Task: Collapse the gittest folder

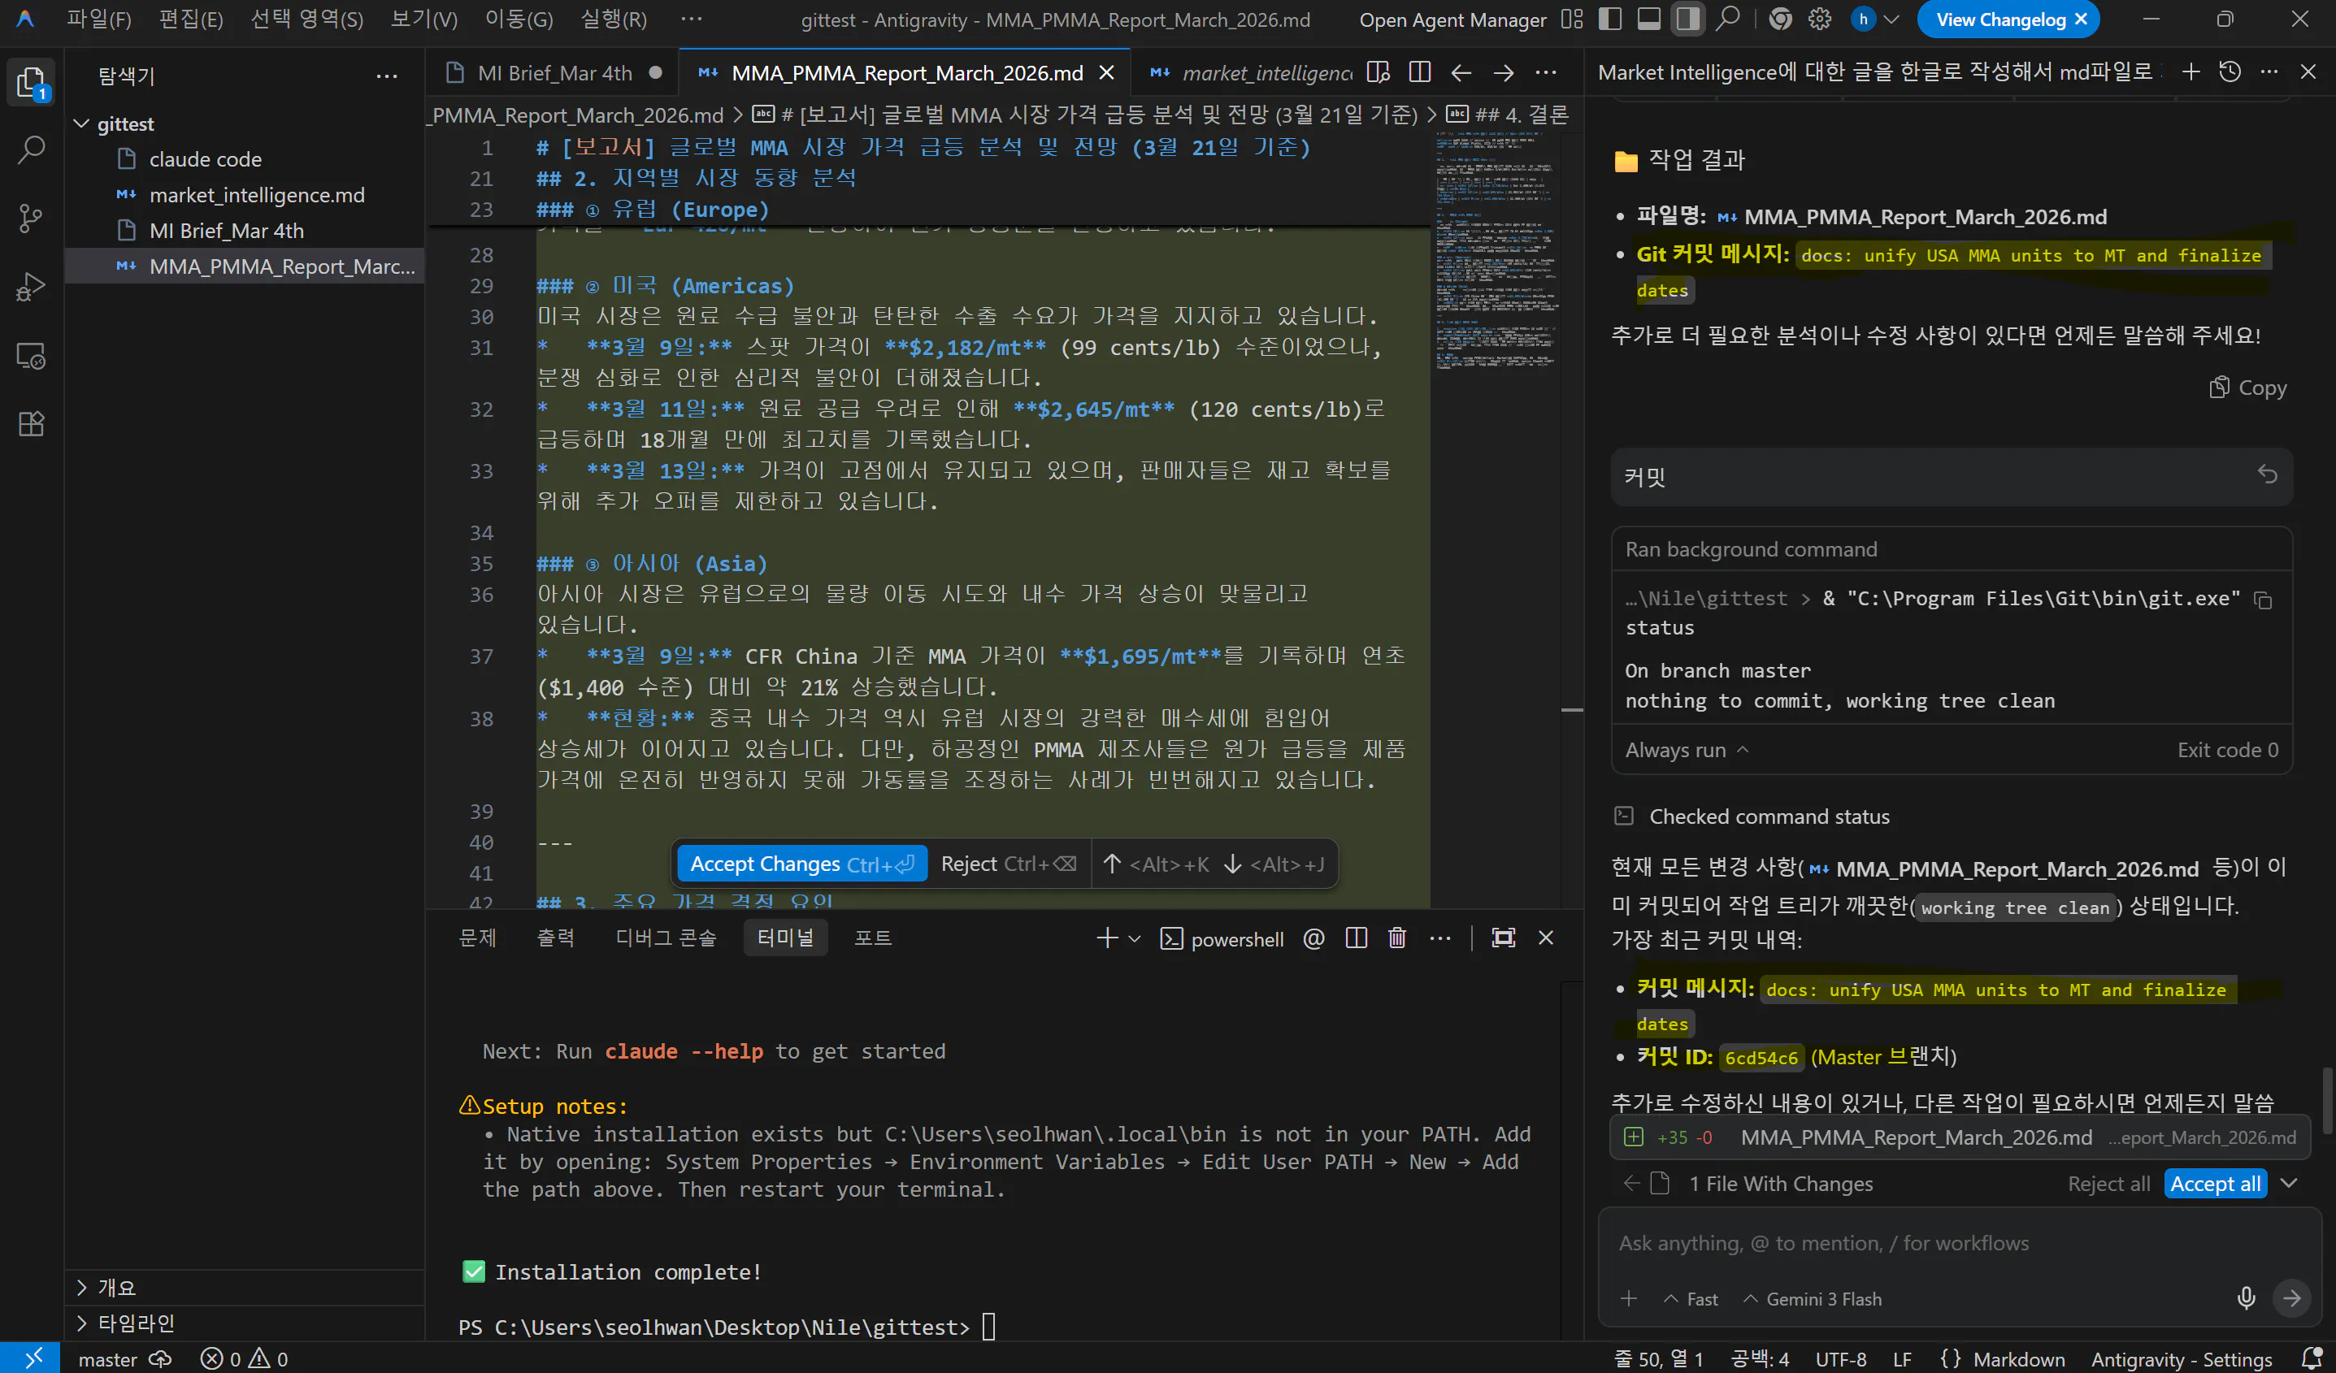Action: pyautogui.click(x=81, y=123)
